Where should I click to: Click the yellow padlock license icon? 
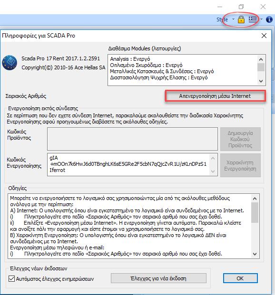point(241,19)
